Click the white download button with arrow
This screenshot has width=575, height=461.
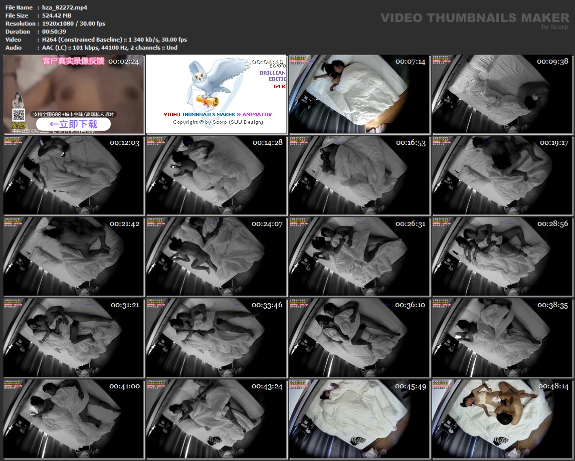point(73,124)
